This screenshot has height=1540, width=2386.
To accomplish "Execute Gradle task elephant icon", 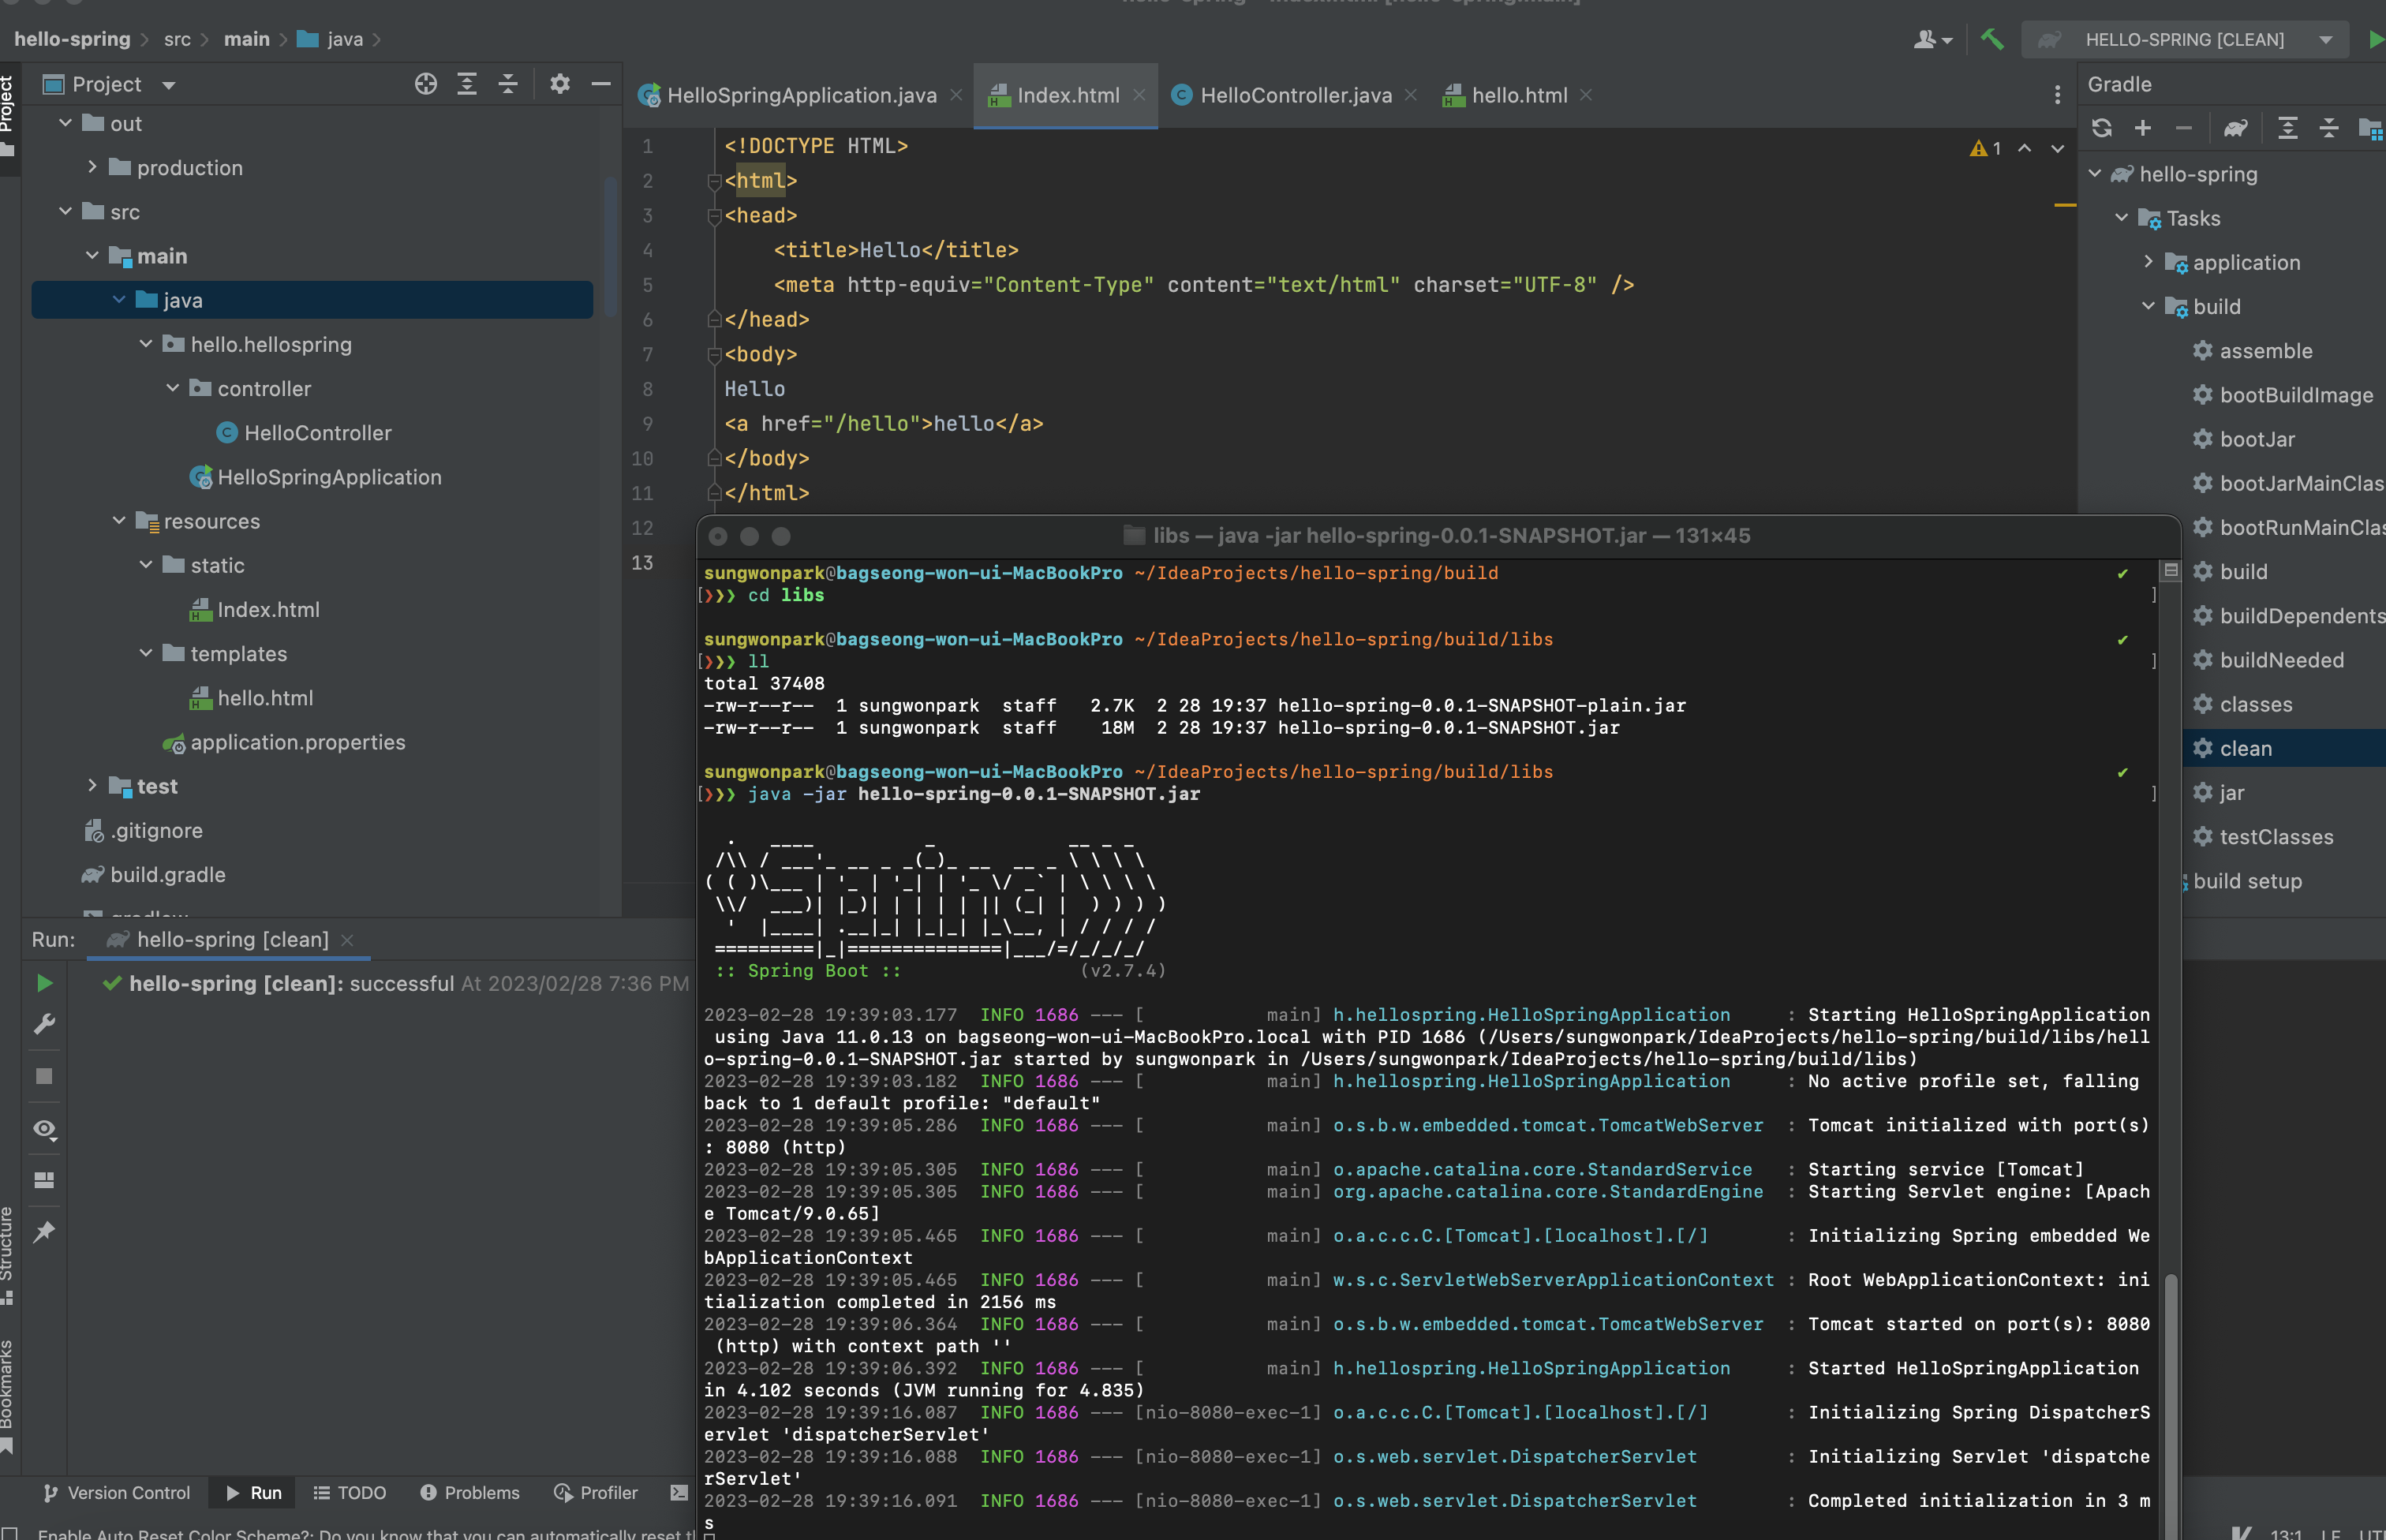I will pyautogui.click(x=2235, y=128).
